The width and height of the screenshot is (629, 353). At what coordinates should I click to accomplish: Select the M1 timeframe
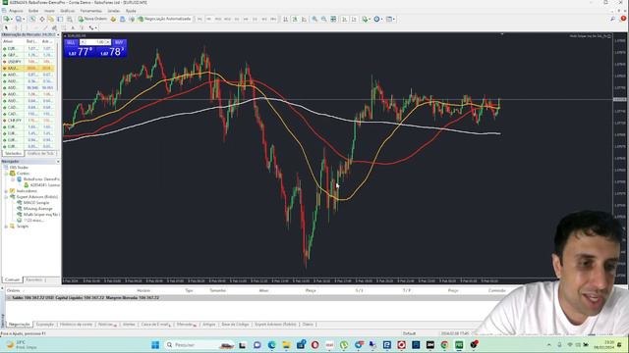(200, 19)
